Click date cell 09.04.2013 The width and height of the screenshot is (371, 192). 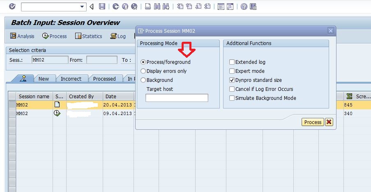point(118,113)
